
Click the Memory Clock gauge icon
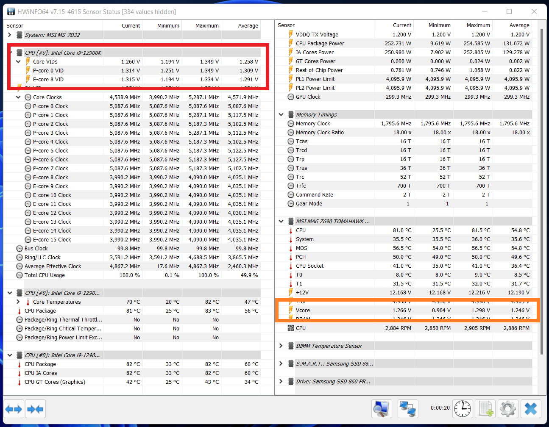pos(291,123)
